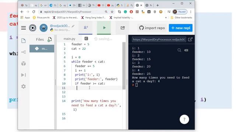The height and width of the screenshot is (132, 236).
Task: Click the '@redjack00...' username link
Action: pyautogui.click(x=60, y=26)
